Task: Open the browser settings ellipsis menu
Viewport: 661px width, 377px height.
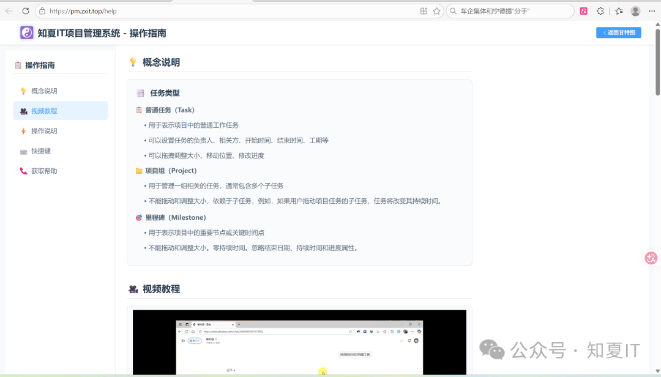Action: tap(652, 12)
